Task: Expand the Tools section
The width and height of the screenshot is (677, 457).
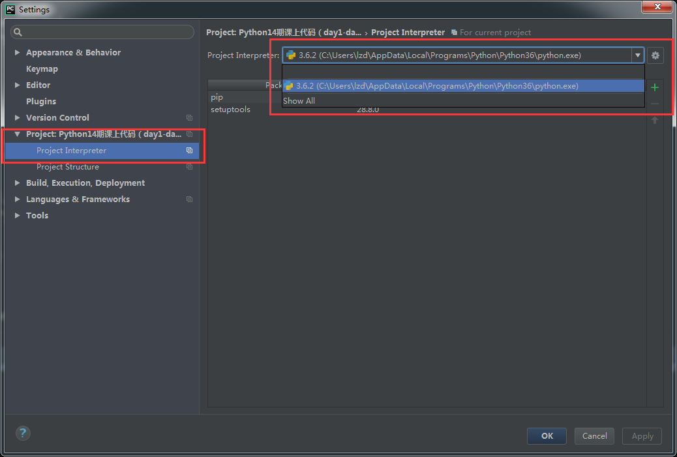Action: click(x=17, y=215)
